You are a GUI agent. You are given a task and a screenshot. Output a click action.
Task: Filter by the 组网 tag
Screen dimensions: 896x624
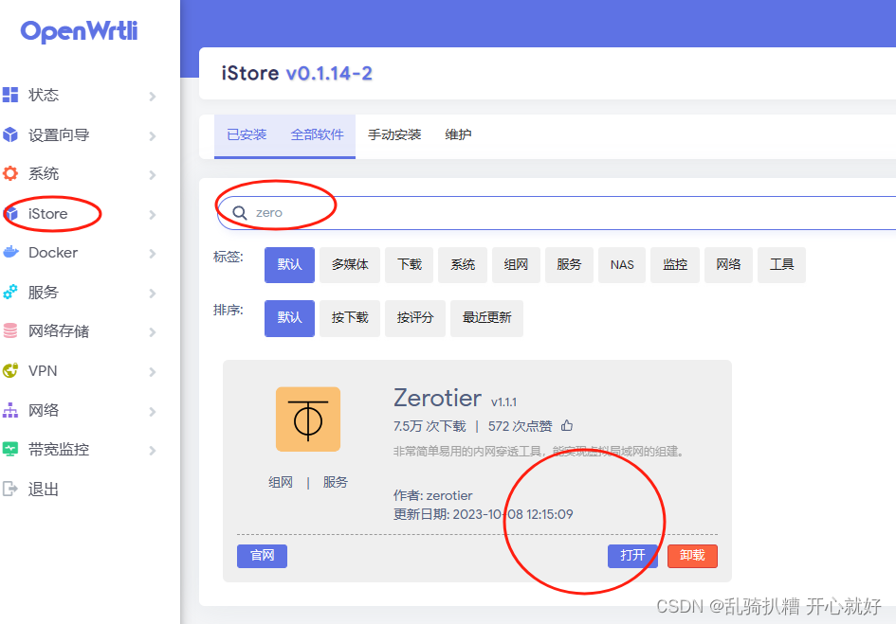(516, 264)
